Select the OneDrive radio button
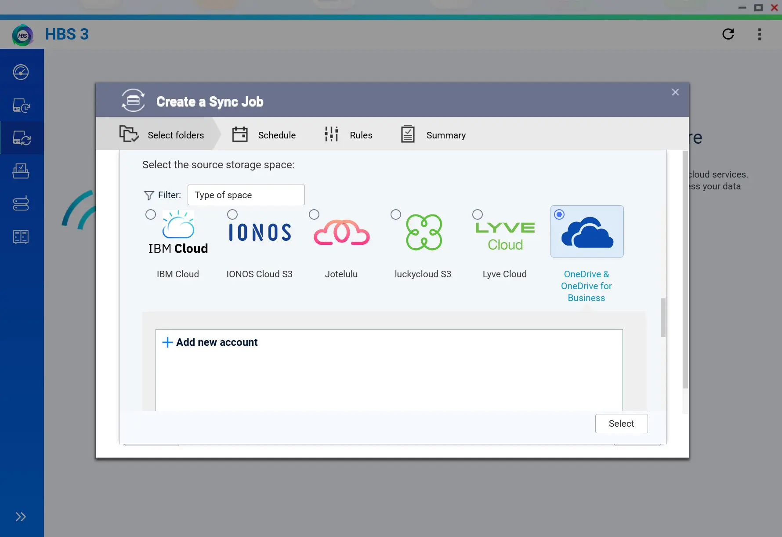Image resolution: width=782 pixels, height=537 pixels. pos(559,214)
